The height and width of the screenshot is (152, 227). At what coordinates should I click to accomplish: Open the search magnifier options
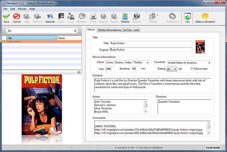(x=10, y=31)
